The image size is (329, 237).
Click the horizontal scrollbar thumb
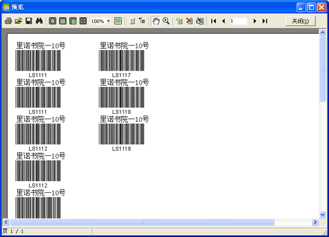coord(142,223)
